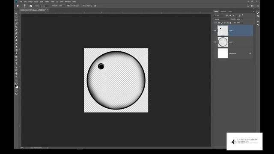Toggle layer filtering switch
The height and width of the screenshot is (154, 274).
[242, 15]
